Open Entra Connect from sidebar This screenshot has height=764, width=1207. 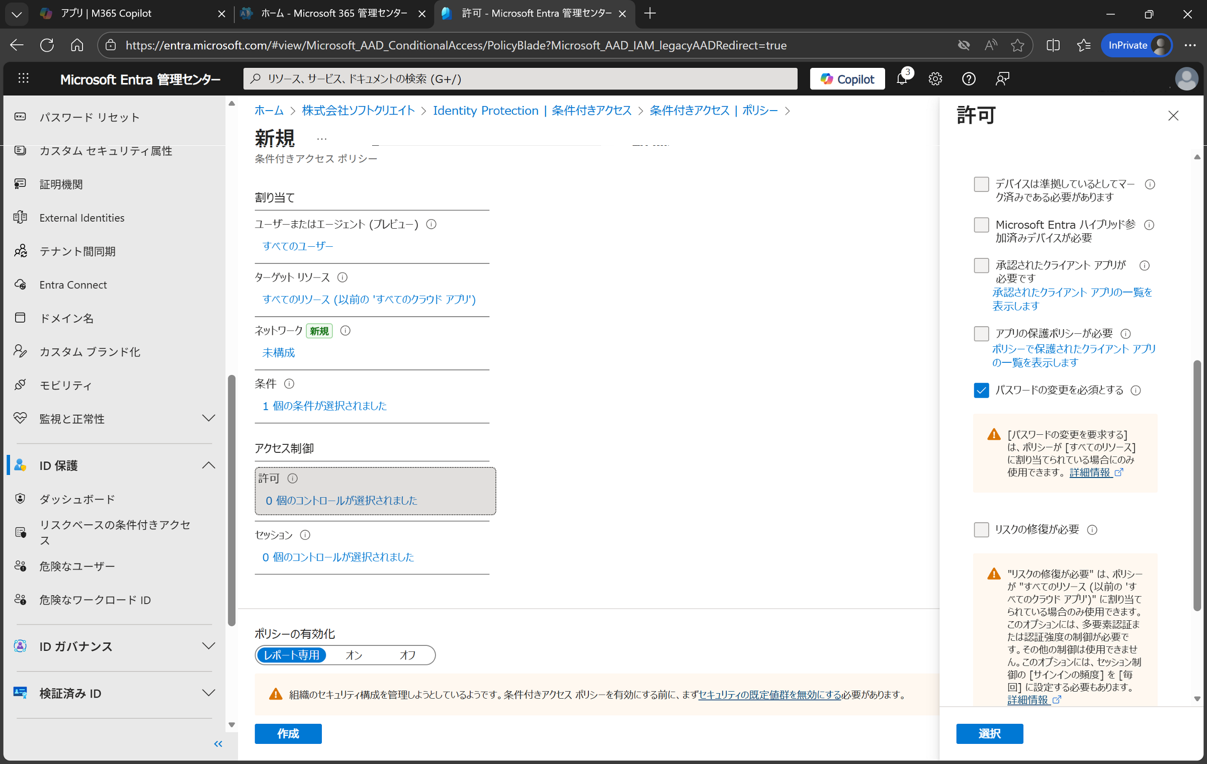click(73, 284)
